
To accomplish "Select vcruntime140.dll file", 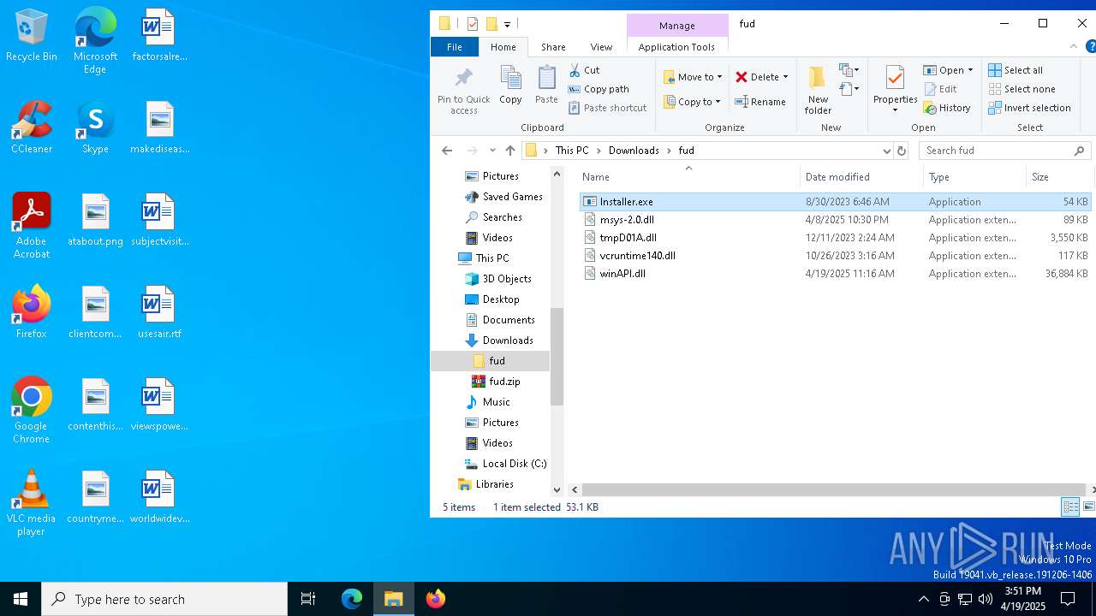I will click(836, 256).
